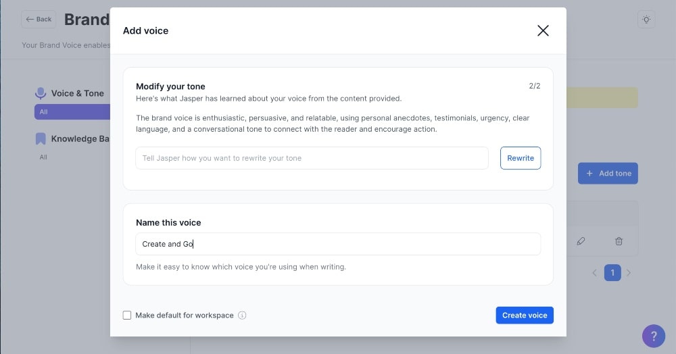Click the Name this voice text field
This screenshot has height=354, width=676.
pos(338,244)
